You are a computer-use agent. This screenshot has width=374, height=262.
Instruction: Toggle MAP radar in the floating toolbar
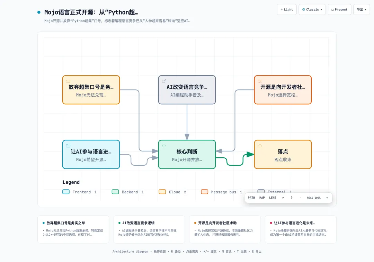pyautogui.click(x=262, y=198)
